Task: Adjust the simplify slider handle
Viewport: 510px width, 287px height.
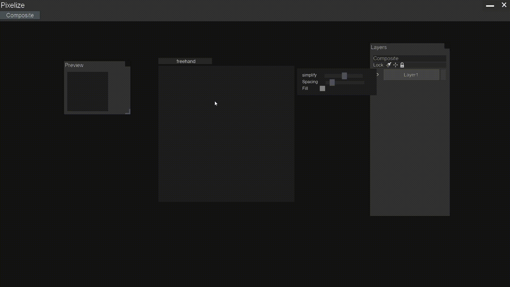Action: tap(344, 76)
